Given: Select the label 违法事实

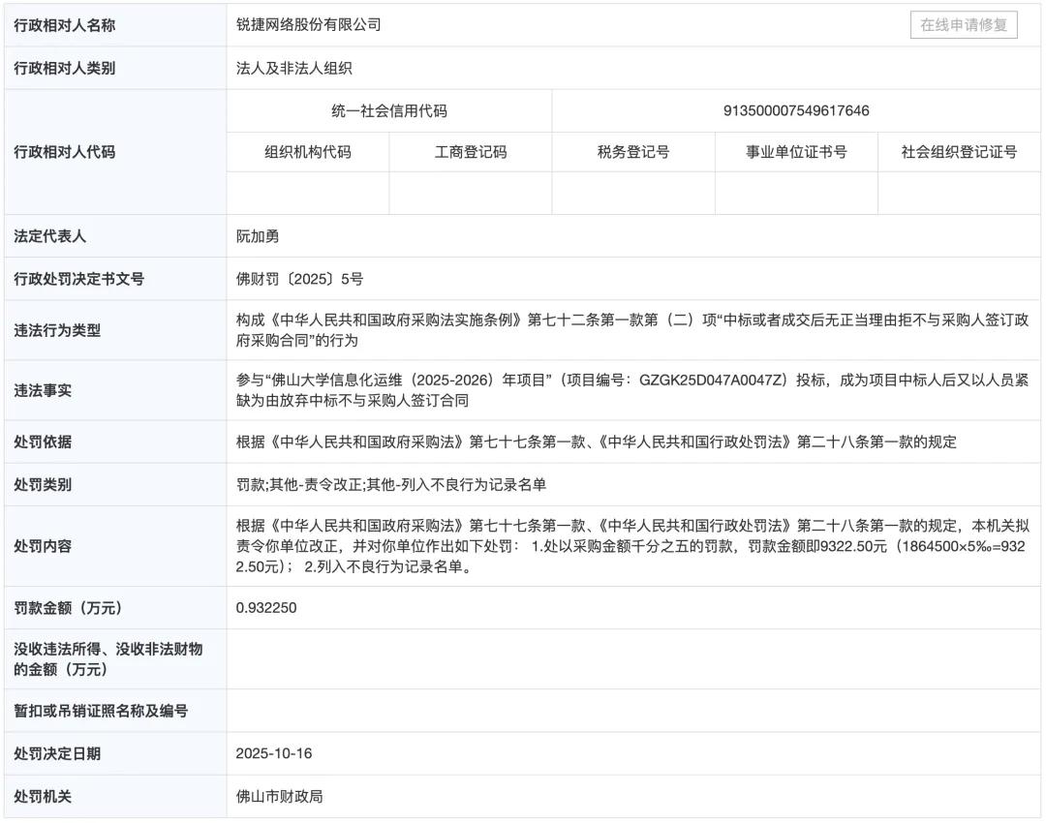Looking at the screenshot, I should [x=43, y=390].
